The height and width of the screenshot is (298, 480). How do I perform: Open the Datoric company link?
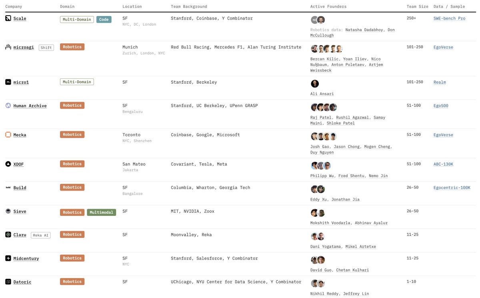point(22,282)
